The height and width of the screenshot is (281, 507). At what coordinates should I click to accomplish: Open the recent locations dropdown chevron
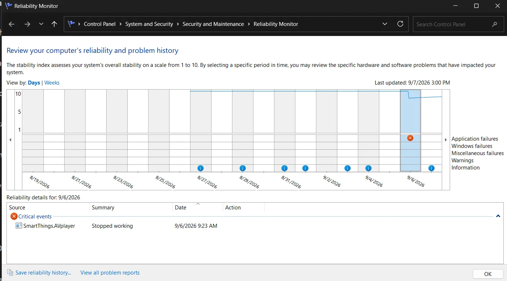point(41,24)
